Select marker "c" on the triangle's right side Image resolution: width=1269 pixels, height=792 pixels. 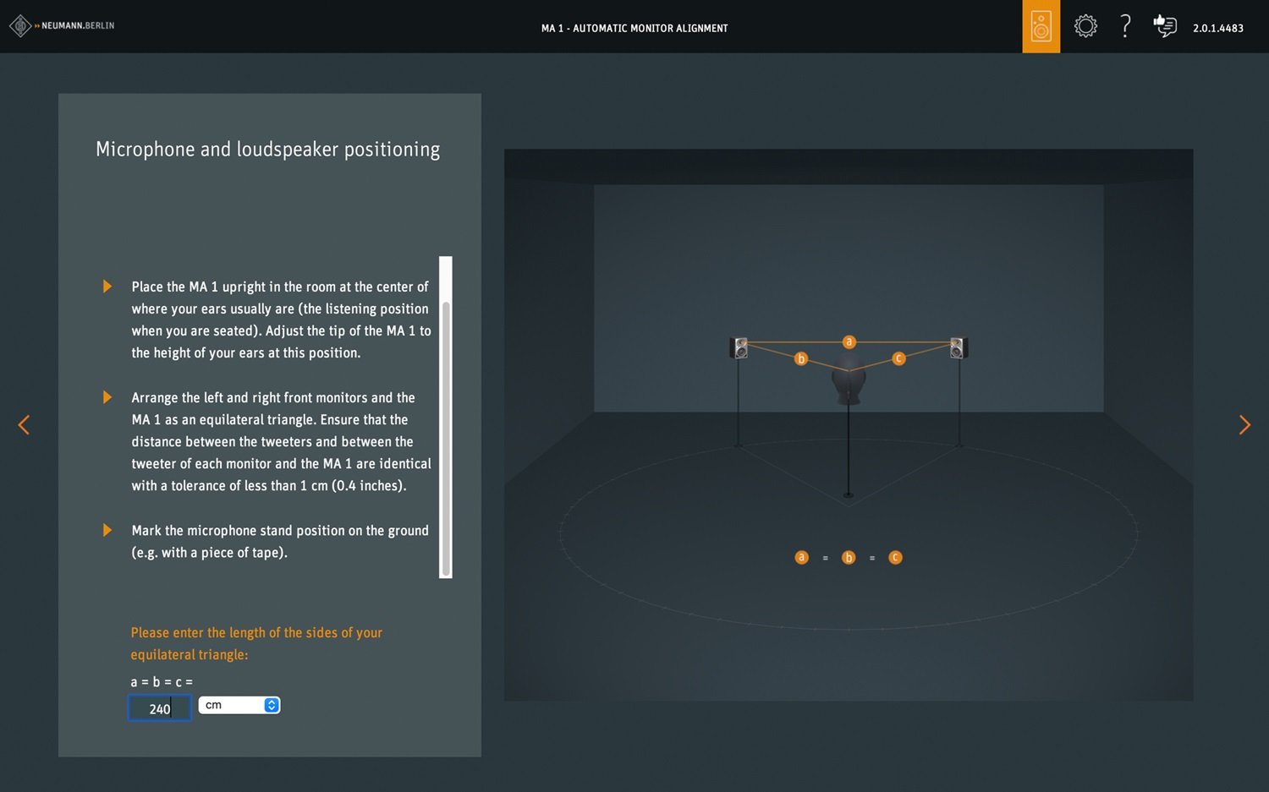point(898,359)
